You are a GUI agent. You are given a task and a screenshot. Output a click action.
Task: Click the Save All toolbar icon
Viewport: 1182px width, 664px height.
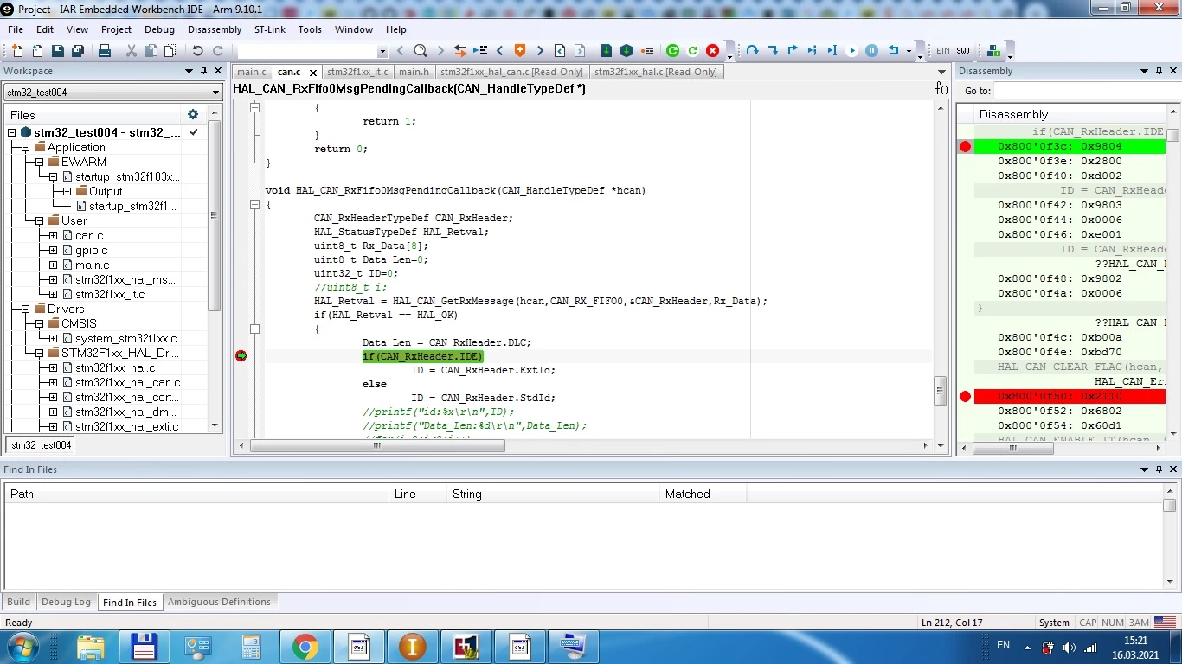[x=77, y=51]
